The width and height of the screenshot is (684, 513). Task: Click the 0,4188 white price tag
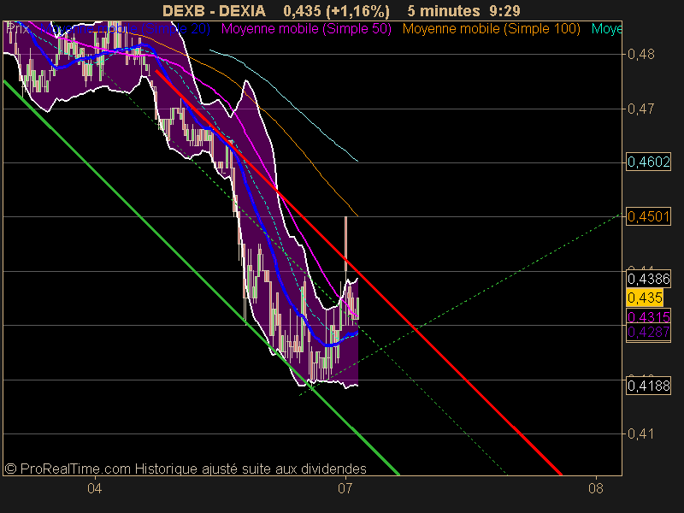tap(648, 386)
